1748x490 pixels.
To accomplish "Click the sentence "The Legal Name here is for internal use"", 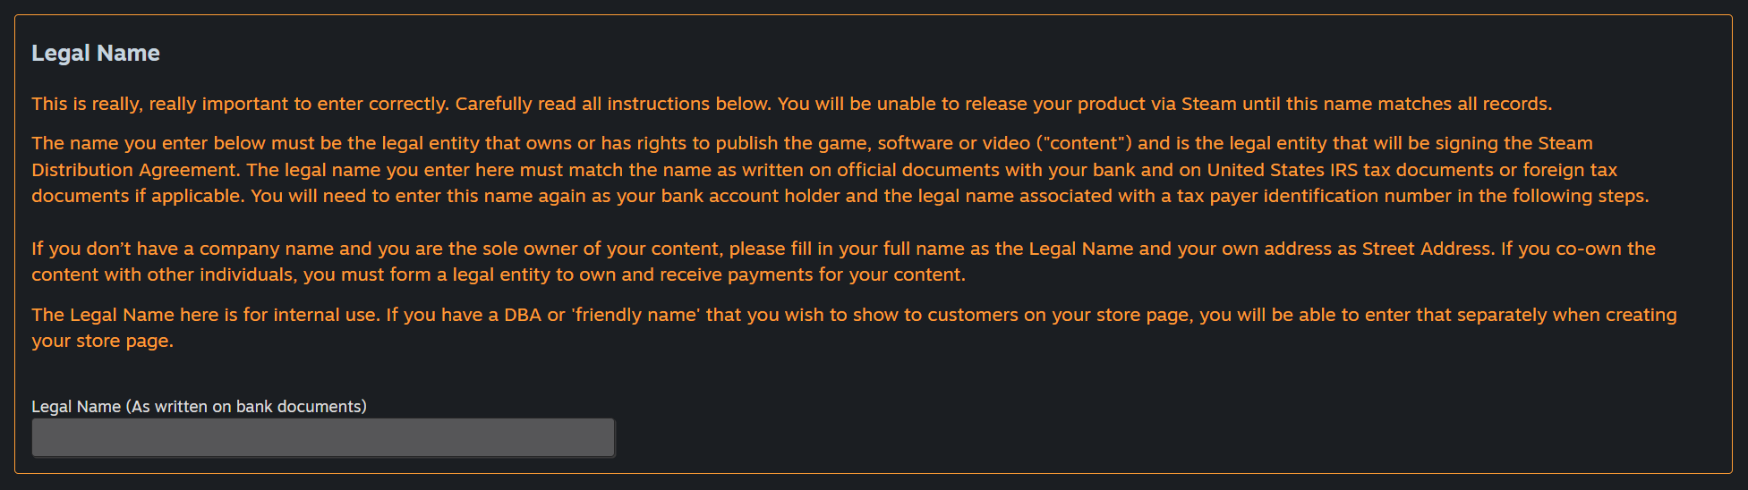I will pyautogui.click(x=205, y=315).
